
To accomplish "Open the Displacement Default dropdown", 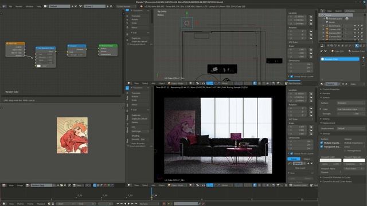I will tap(351, 128).
